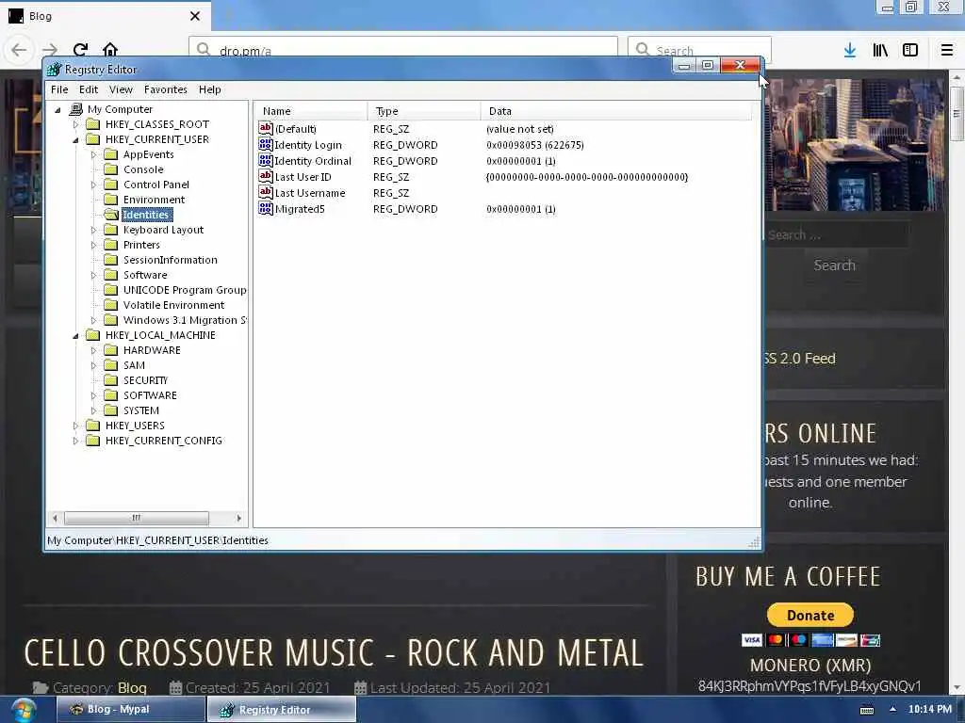Click the My Computer root icon
The image size is (965, 723).
pyautogui.click(x=75, y=109)
